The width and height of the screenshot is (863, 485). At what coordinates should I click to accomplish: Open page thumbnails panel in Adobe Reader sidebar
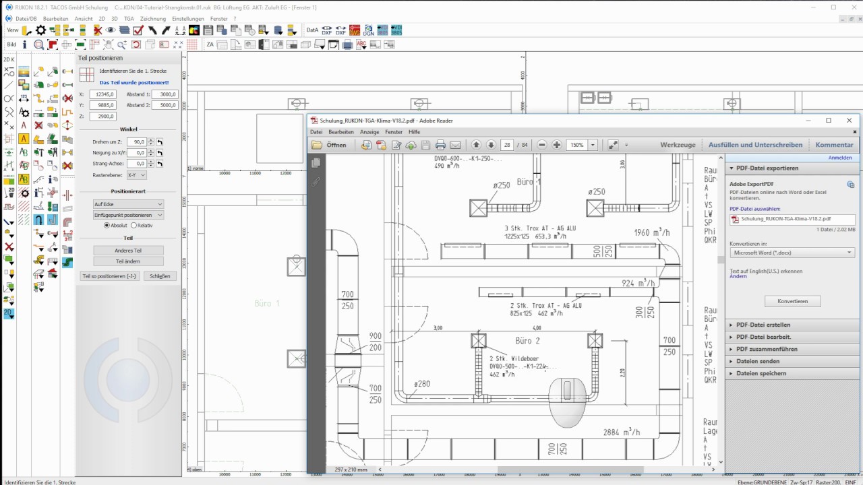point(316,163)
